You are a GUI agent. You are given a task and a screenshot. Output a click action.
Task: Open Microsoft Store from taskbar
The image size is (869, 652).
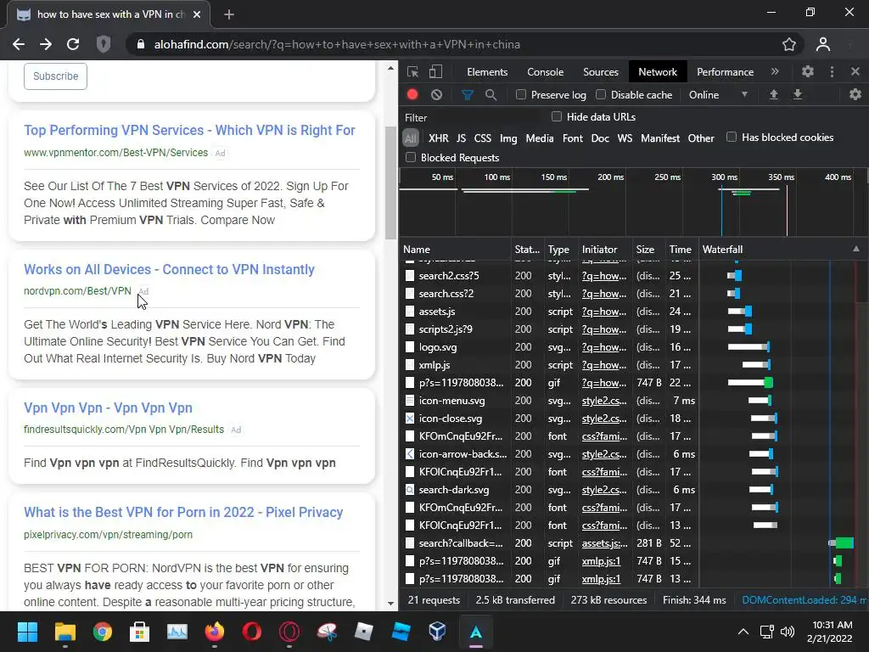click(x=140, y=632)
